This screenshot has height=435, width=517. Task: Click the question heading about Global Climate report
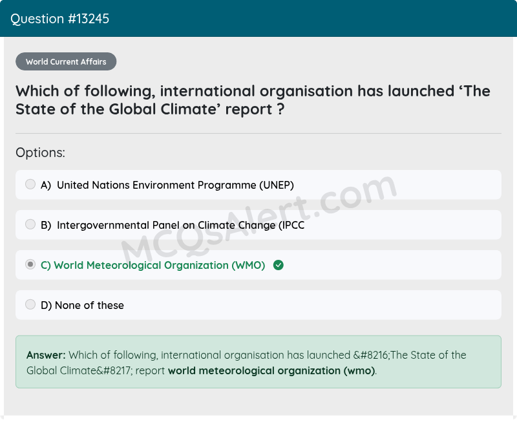[252, 100]
